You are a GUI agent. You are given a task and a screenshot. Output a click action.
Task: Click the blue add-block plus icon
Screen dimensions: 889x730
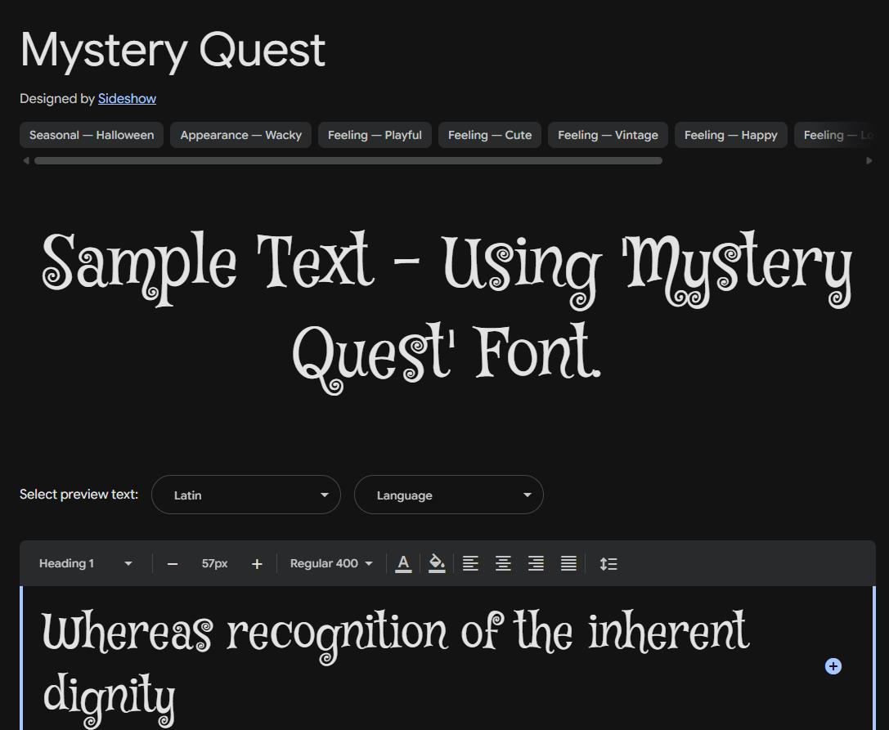coord(833,666)
